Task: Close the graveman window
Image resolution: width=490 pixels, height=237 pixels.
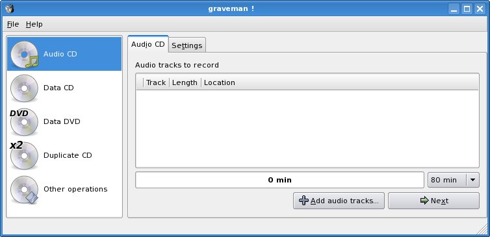Action: (480, 8)
